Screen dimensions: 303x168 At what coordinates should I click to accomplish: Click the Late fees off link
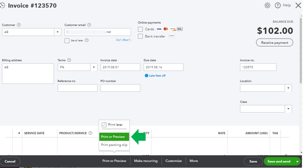pyautogui.click(x=157, y=76)
